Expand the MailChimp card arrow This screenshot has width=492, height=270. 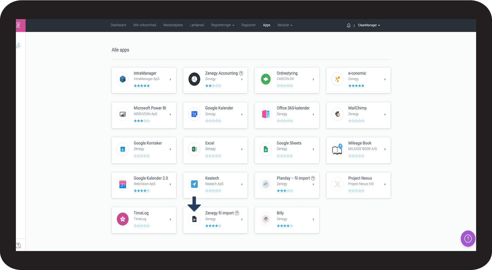(x=385, y=115)
